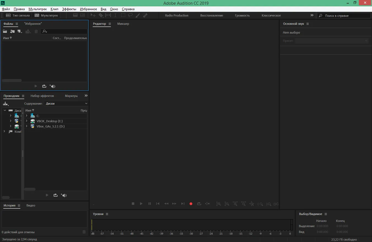Zoom in time icon
372x242 pixels.
click(x=235, y=204)
